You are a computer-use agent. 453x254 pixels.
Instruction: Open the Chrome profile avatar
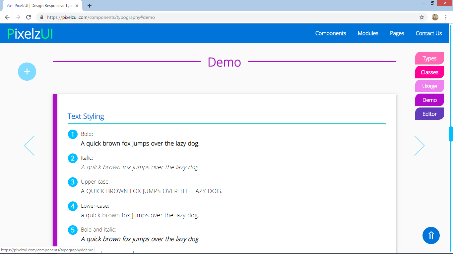pyautogui.click(x=435, y=17)
